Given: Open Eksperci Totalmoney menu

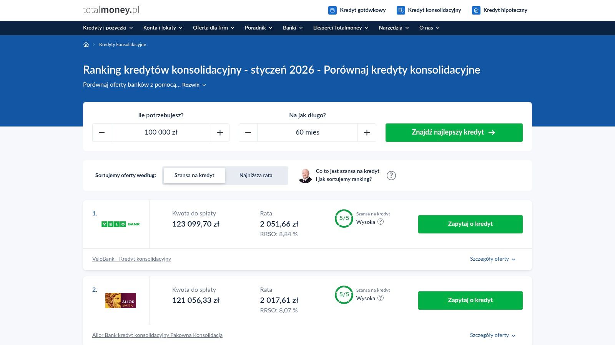Looking at the screenshot, I should [x=341, y=28].
